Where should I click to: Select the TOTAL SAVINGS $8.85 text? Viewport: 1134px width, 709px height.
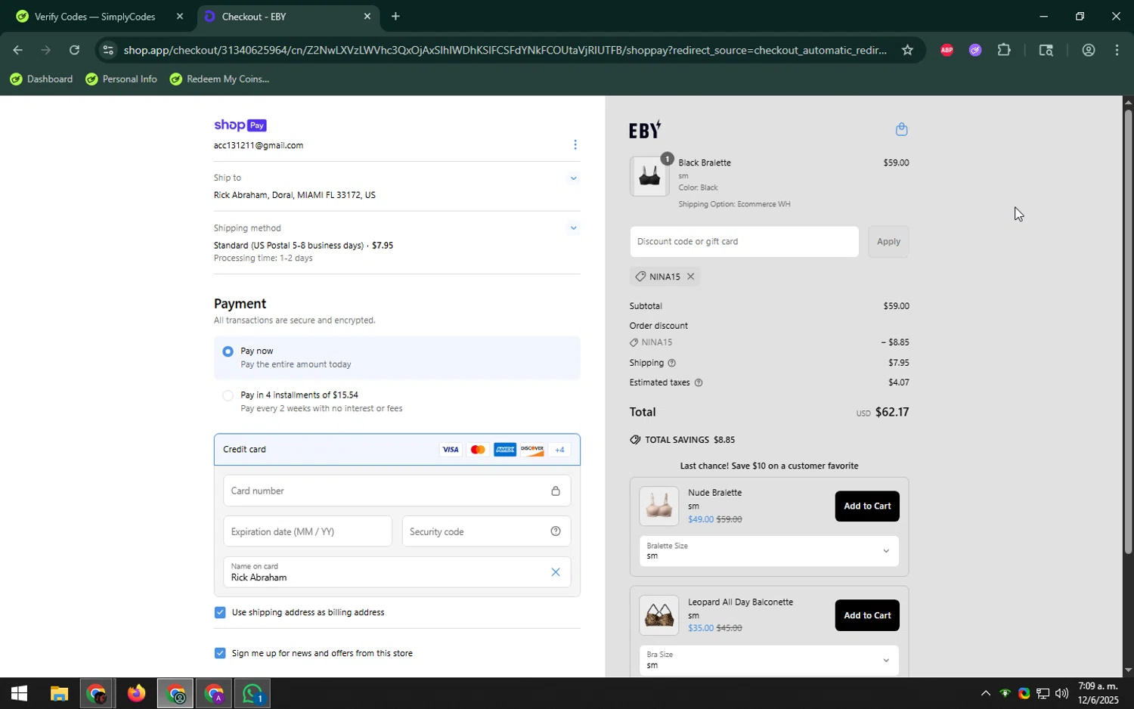[x=689, y=440]
